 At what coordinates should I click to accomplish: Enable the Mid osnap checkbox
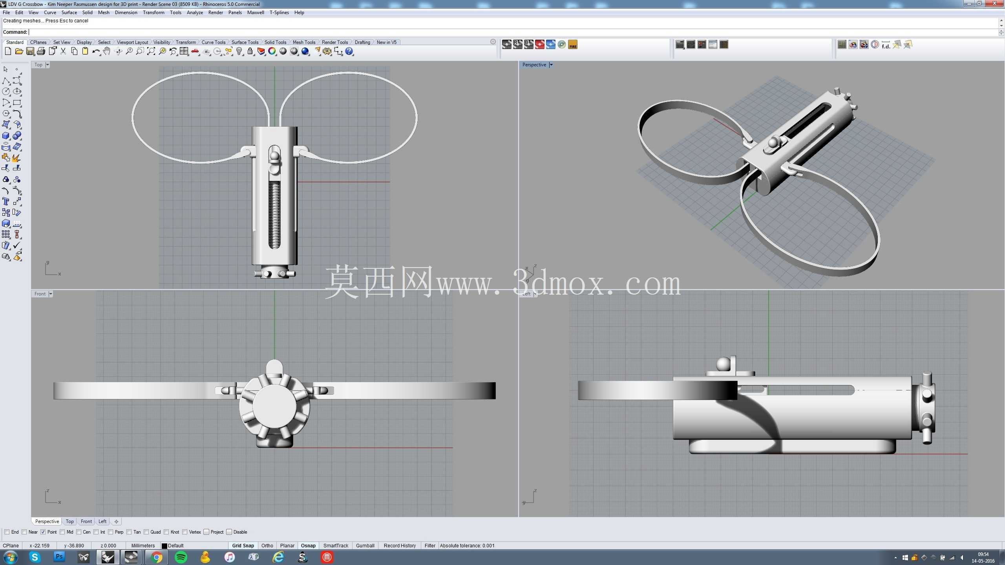pyautogui.click(x=62, y=532)
